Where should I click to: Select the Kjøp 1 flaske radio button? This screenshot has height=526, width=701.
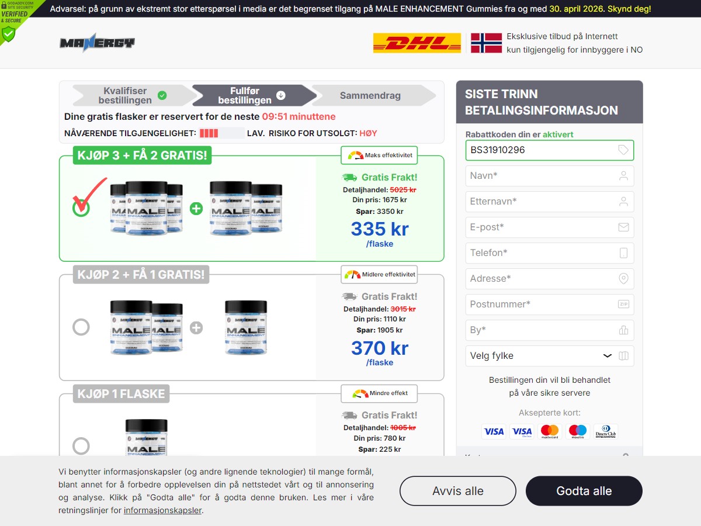click(x=81, y=446)
